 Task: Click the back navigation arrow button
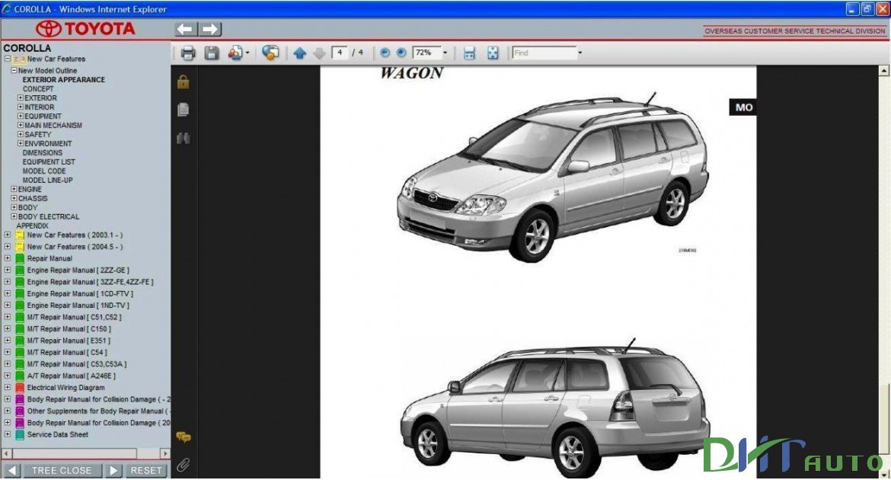click(x=186, y=29)
